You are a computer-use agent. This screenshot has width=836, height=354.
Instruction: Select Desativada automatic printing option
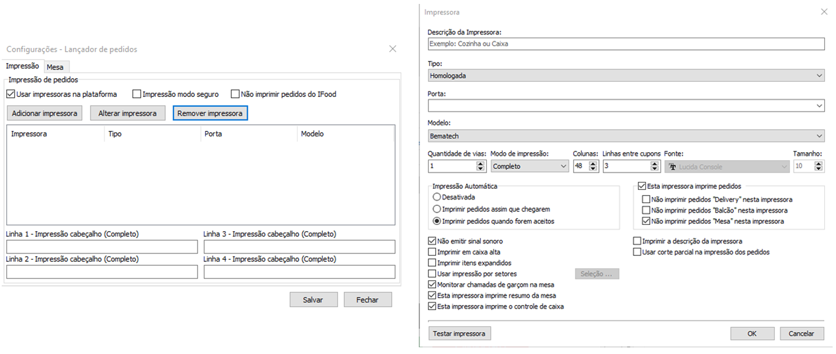pyautogui.click(x=436, y=197)
